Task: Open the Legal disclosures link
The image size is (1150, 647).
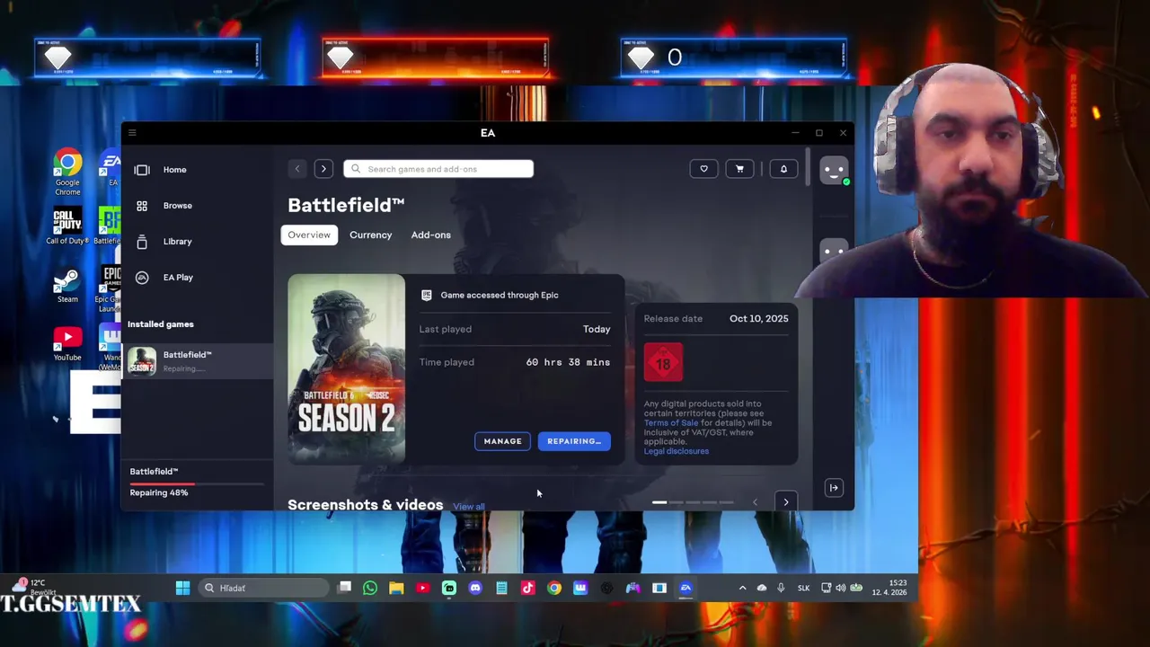Action: click(677, 451)
